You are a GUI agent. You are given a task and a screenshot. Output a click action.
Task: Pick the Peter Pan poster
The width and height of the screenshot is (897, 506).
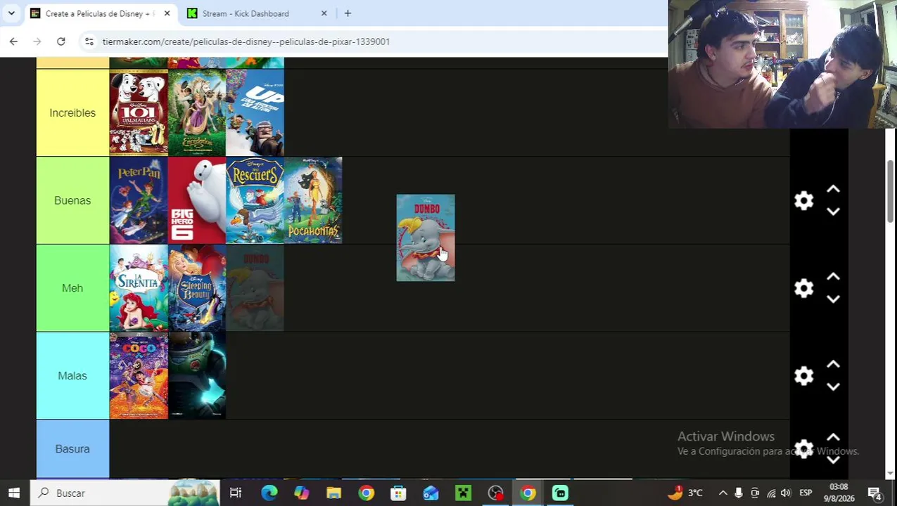[139, 200]
